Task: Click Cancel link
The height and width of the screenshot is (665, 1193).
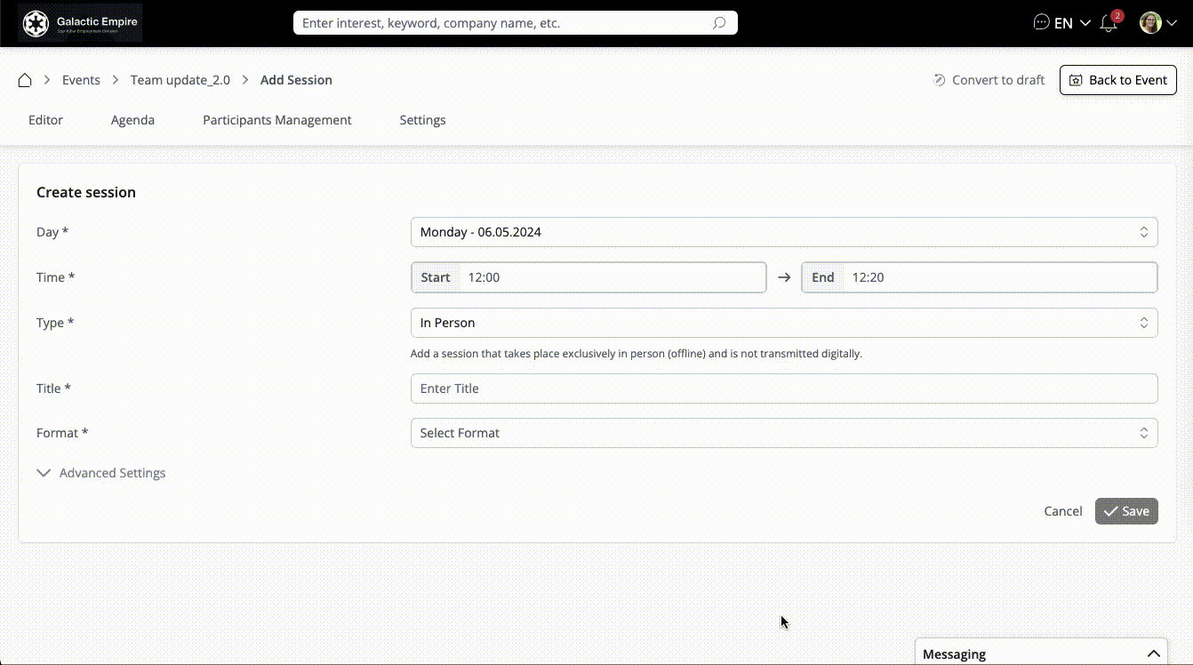Action: coord(1062,511)
